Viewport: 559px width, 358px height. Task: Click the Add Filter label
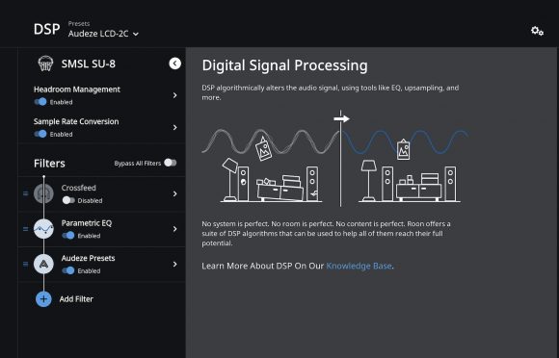(x=76, y=299)
